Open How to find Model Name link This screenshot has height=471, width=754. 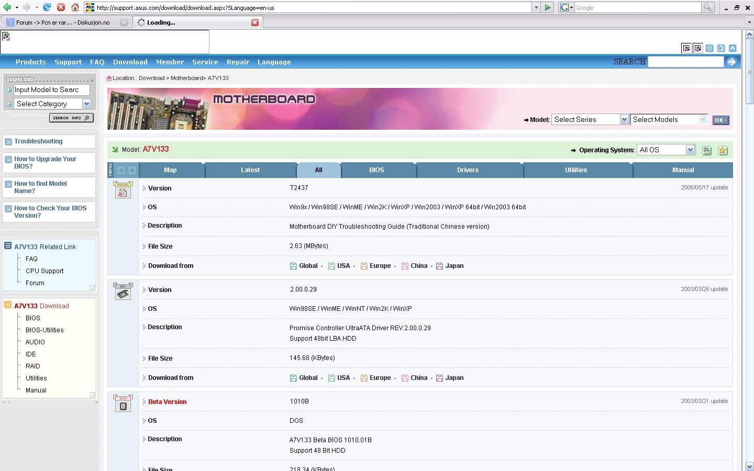coord(40,187)
